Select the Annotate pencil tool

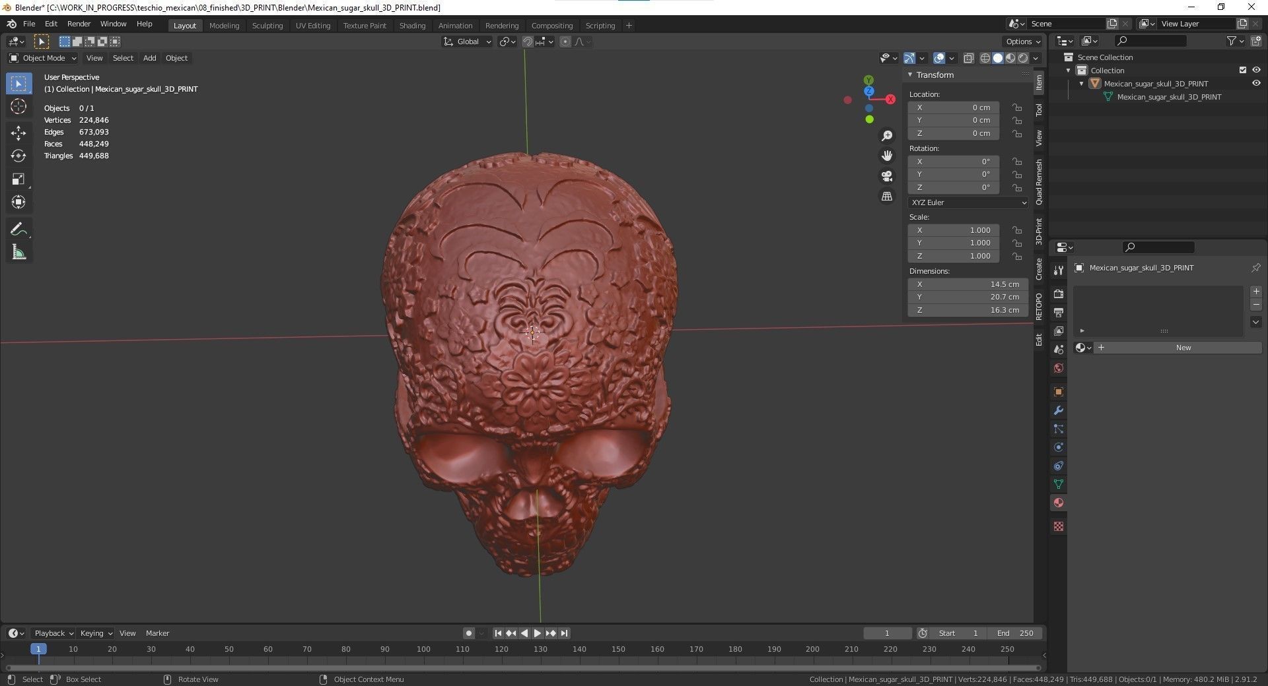click(18, 230)
